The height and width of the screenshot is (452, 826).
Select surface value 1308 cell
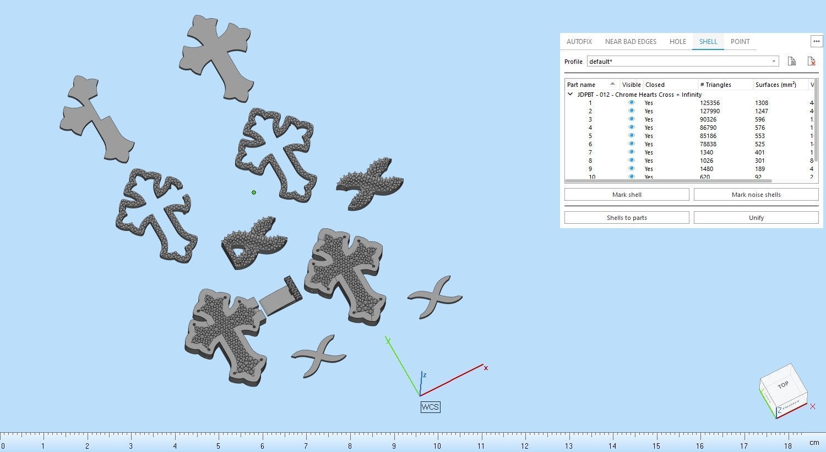[762, 103]
